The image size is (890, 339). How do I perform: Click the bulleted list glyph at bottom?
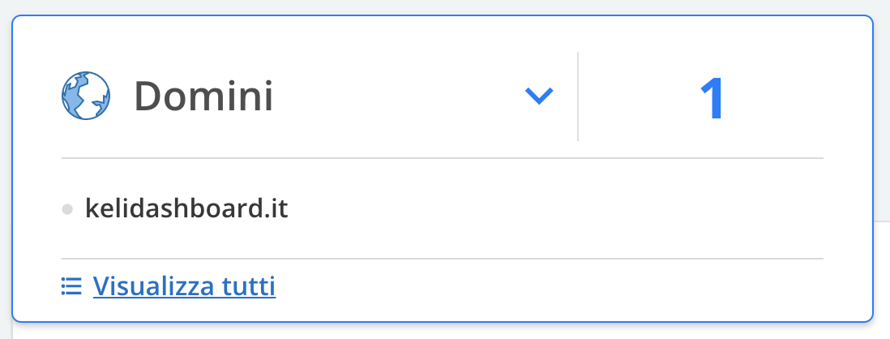(71, 286)
